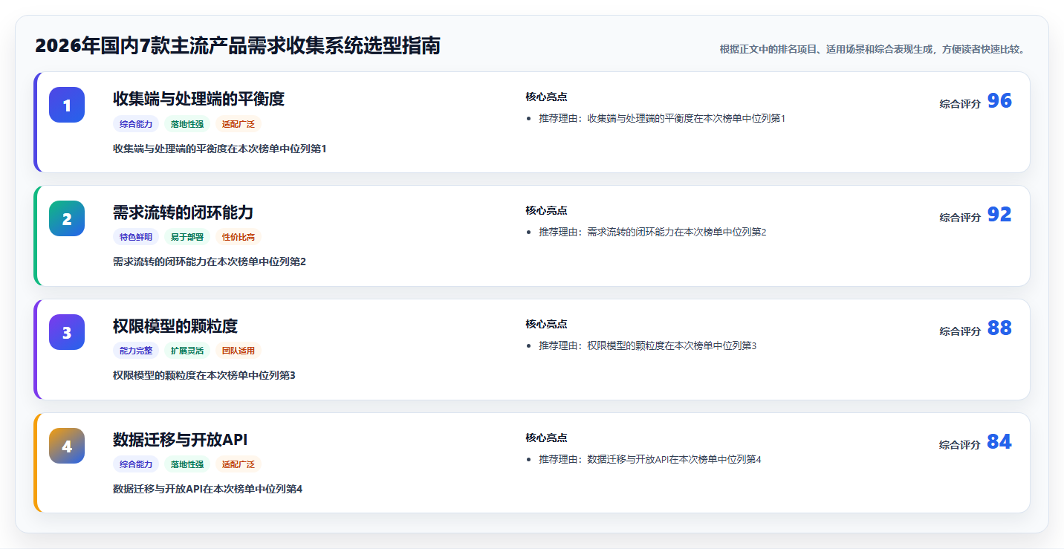
Task: Click the rank 4 number badge
Action: click(x=67, y=446)
